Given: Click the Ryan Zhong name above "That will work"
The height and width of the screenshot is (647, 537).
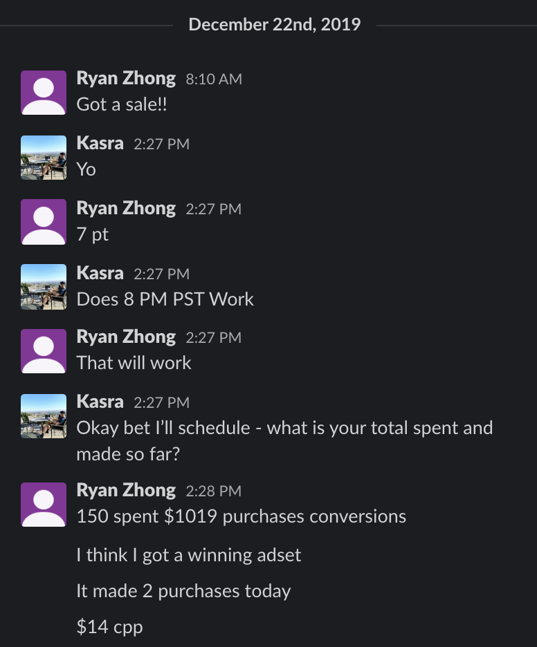Looking at the screenshot, I should pos(126,337).
